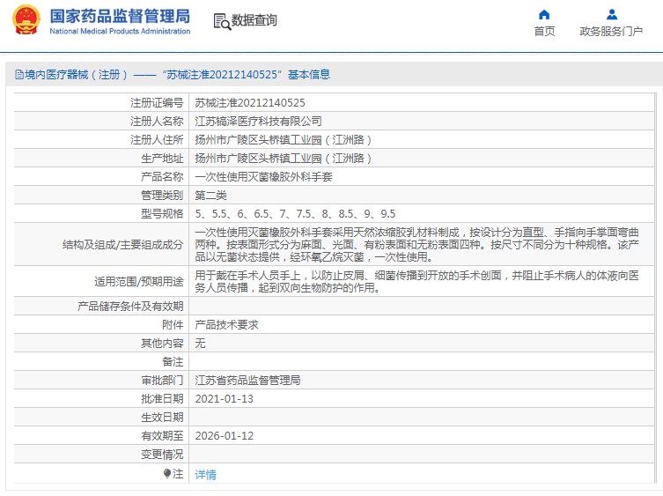The height and width of the screenshot is (496, 663).
Task: Click the 国家药品监督管理局 site title
Action: (x=120, y=16)
